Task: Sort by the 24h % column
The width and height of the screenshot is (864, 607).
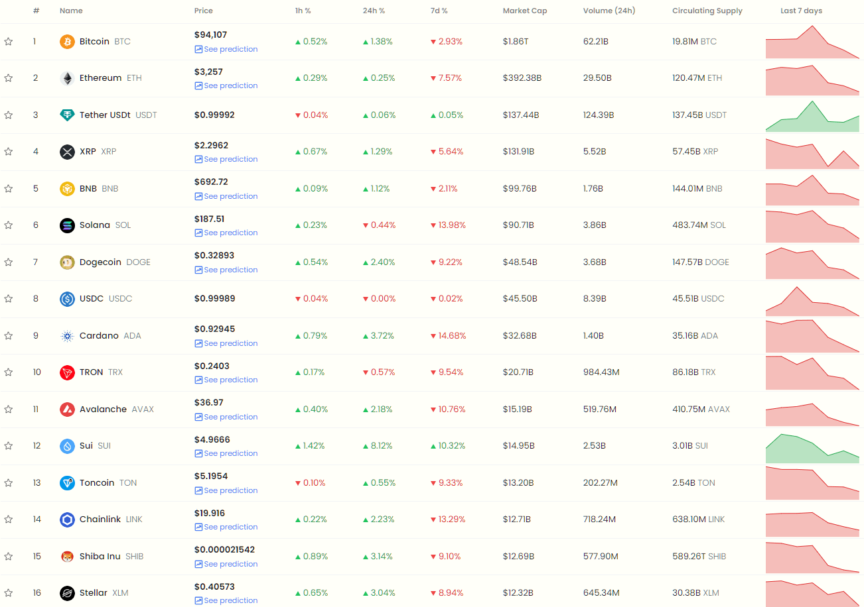Action: (x=374, y=11)
